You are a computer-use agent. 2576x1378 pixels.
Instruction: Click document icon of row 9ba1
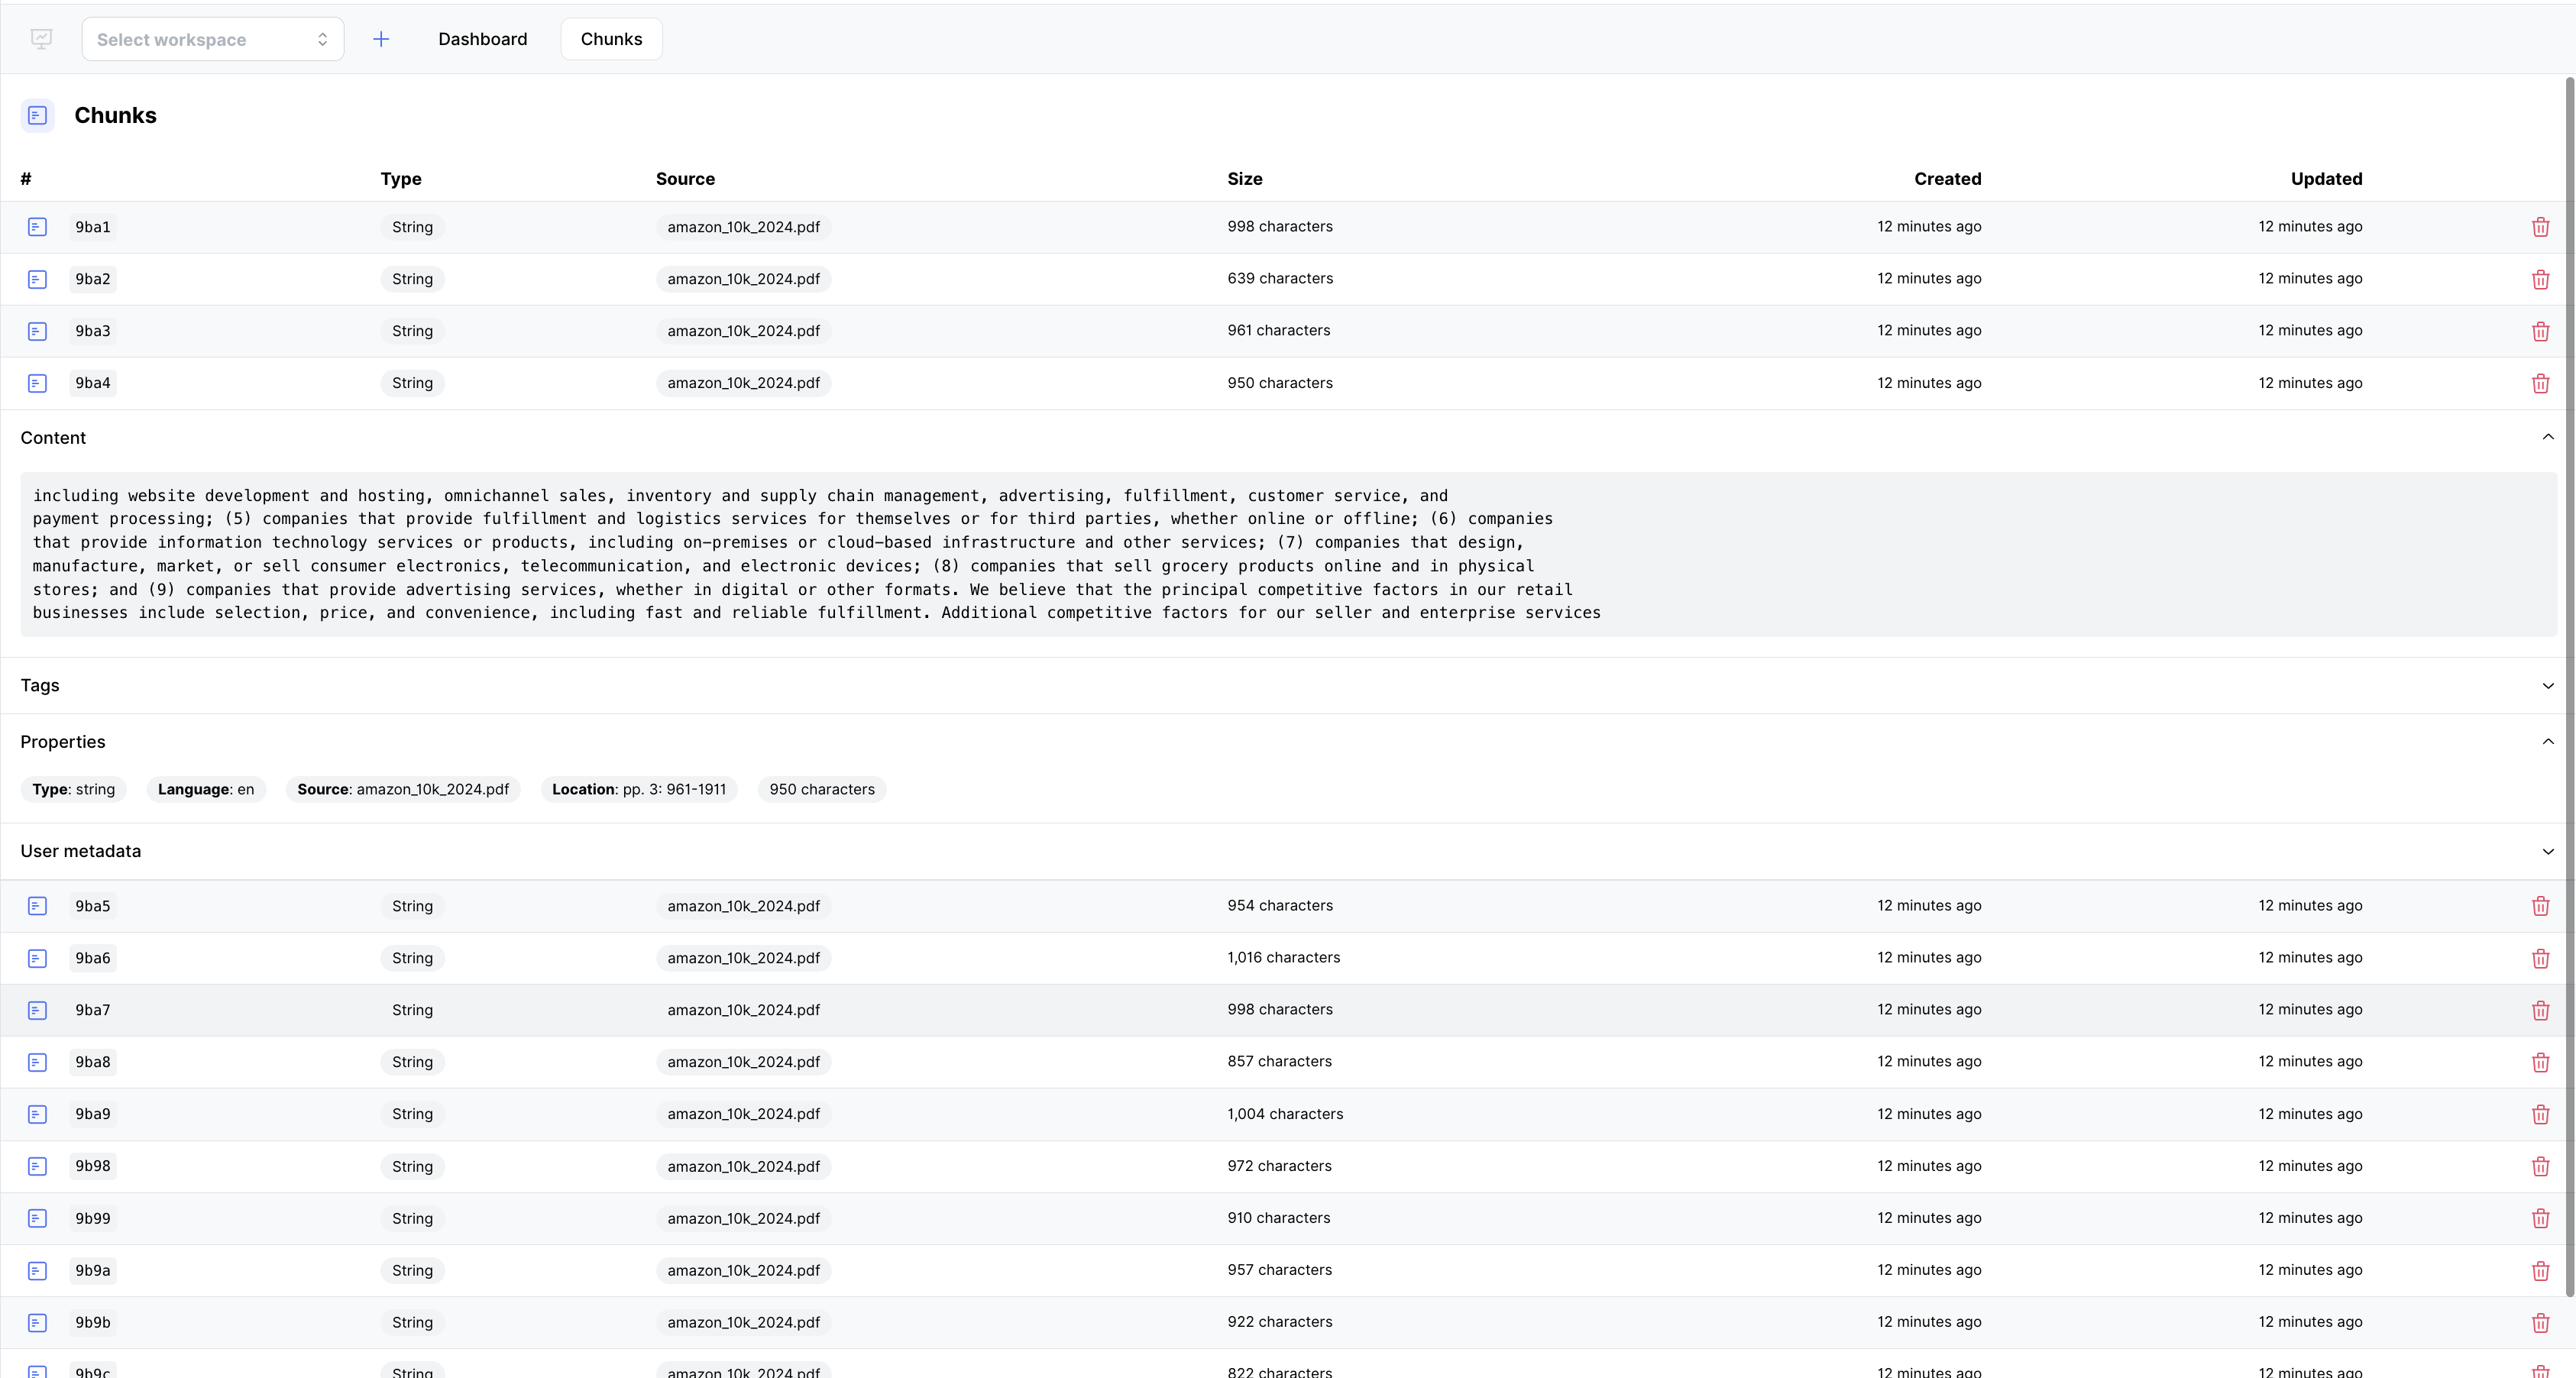coord(37,227)
